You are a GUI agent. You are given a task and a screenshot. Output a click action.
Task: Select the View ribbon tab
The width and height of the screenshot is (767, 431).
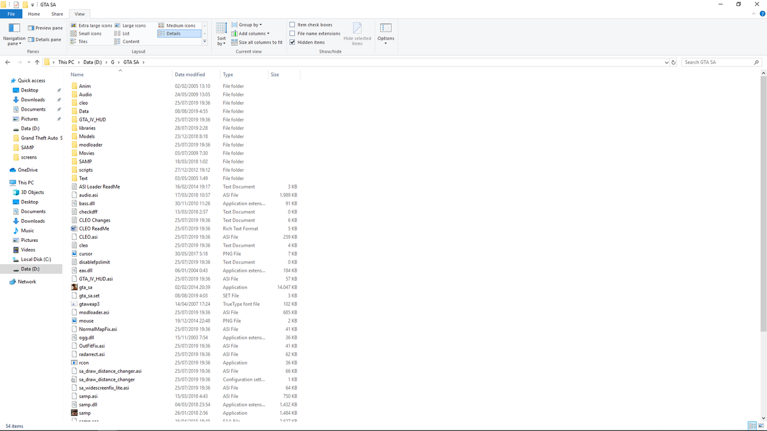79,14
